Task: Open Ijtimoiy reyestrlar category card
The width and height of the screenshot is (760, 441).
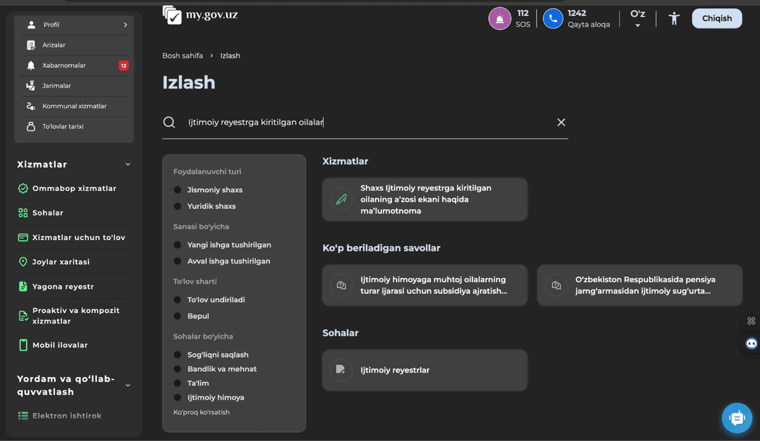Action: point(425,370)
